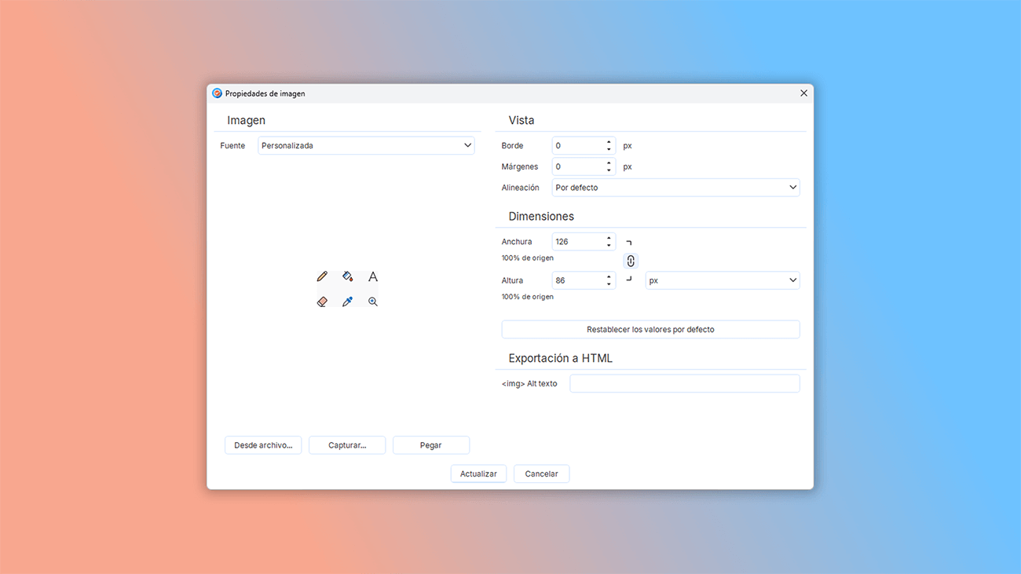Open the px units dropdown

pyautogui.click(x=722, y=280)
